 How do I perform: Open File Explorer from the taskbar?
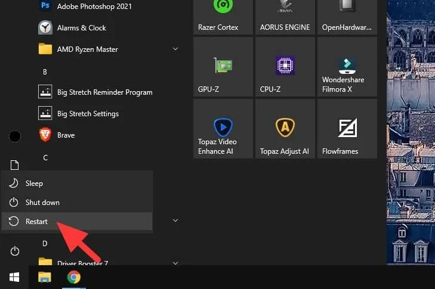coord(44,277)
